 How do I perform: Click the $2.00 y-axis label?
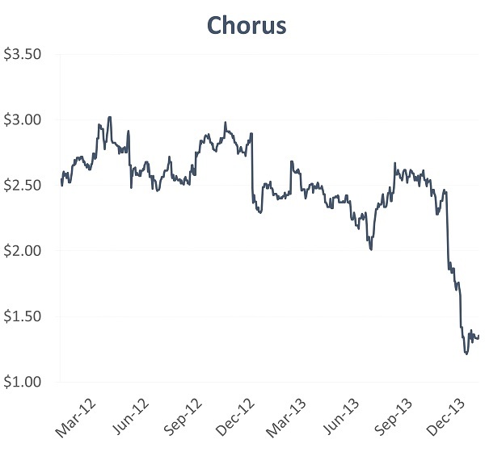click(x=23, y=251)
